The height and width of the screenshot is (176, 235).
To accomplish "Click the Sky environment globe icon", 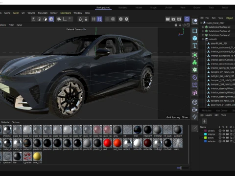I will pos(195,102).
